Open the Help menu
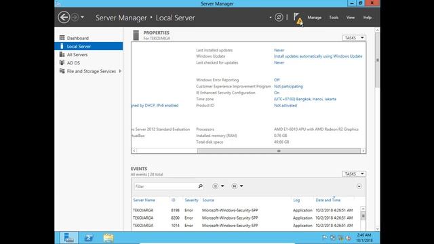 pos(368,18)
